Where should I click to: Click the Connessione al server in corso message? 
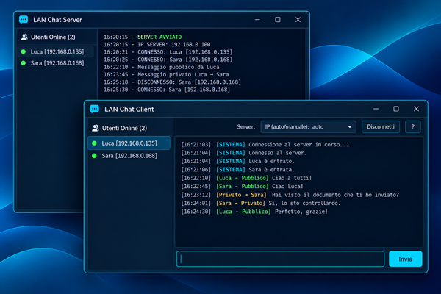click(x=265, y=145)
